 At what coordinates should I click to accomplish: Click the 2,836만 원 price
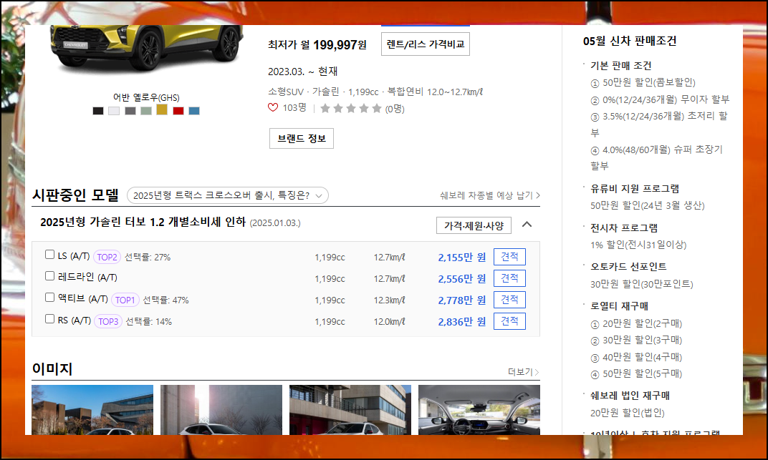(x=461, y=322)
